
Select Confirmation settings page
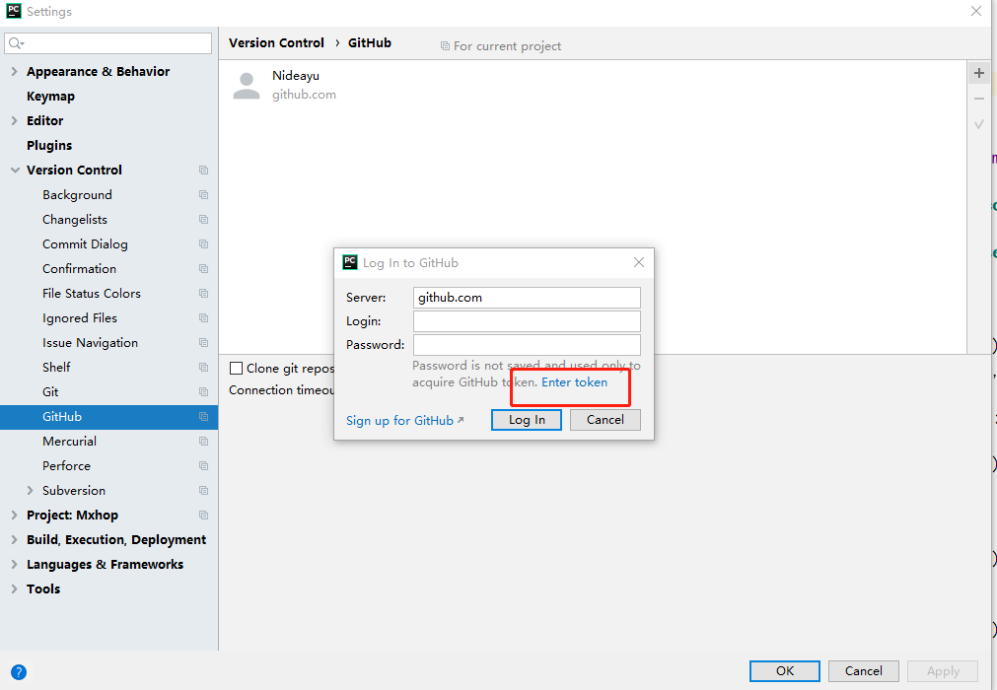coord(79,269)
